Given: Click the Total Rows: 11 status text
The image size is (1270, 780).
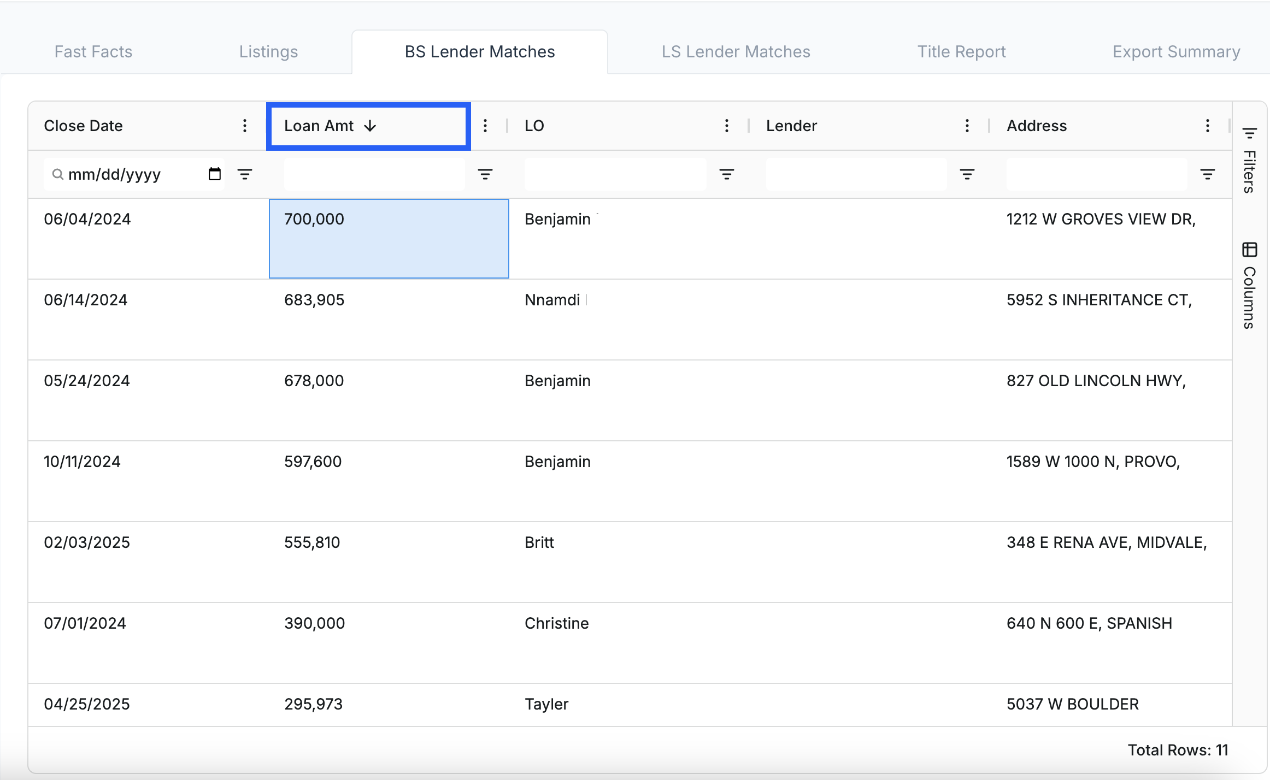Looking at the screenshot, I should point(1178,750).
